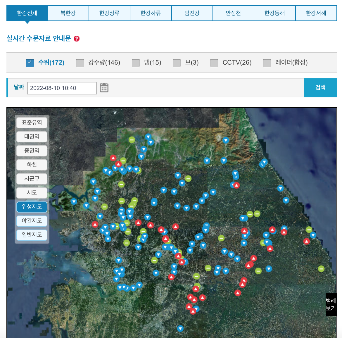The image size is (342, 338).
Task: Switch to the 한강하류 tab
Action: 151,13
